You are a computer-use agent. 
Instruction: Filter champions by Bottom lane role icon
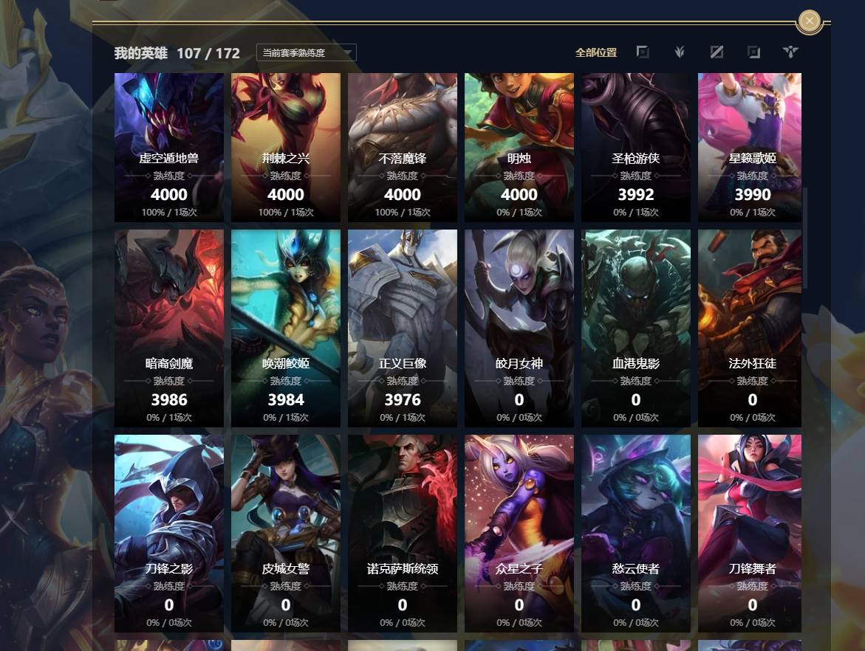pos(753,52)
